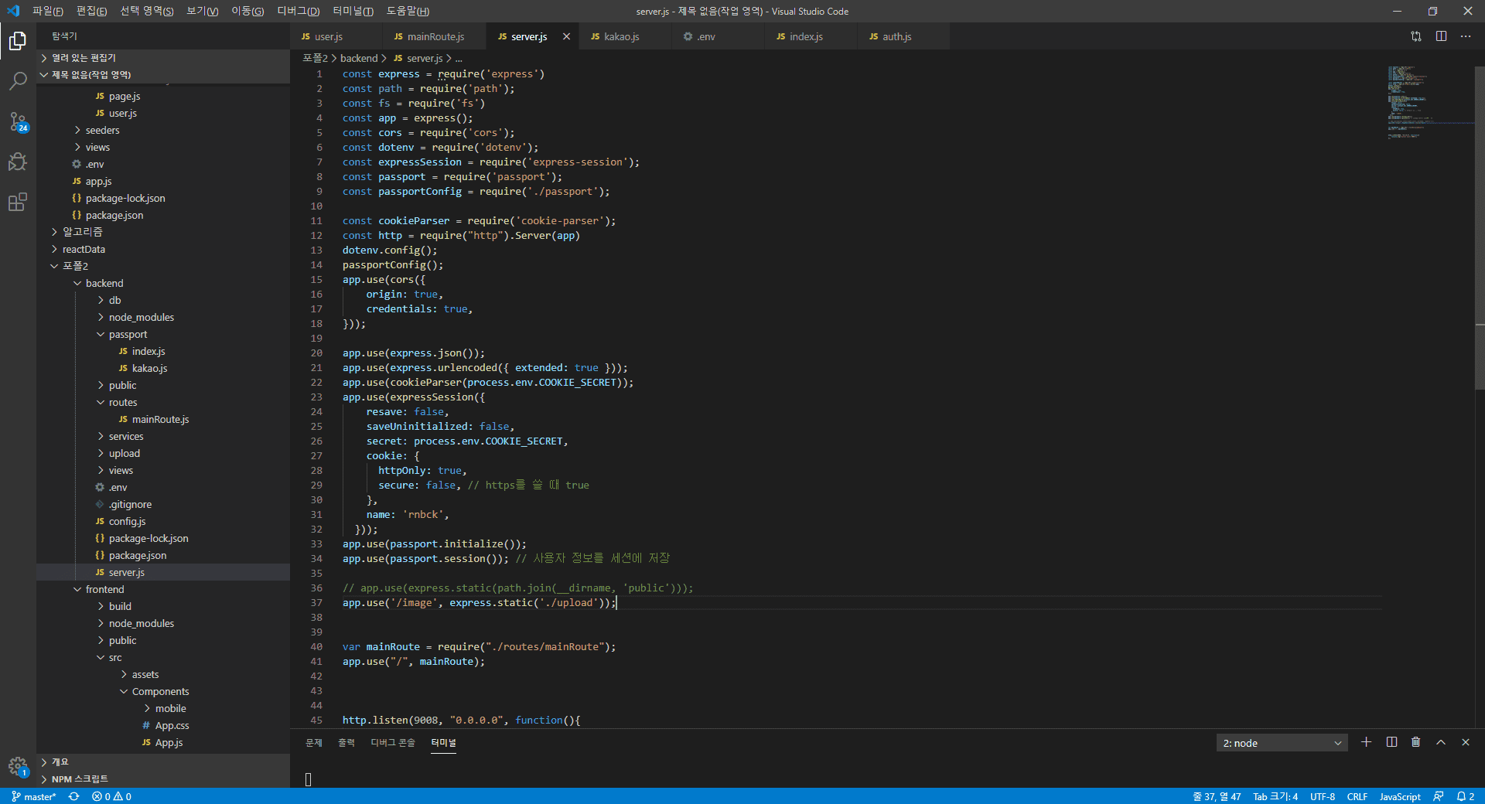The width and height of the screenshot is (1485, 804).
Task: Maximize the terminal panel with chevron up
Action: (x=1440, y=742)
